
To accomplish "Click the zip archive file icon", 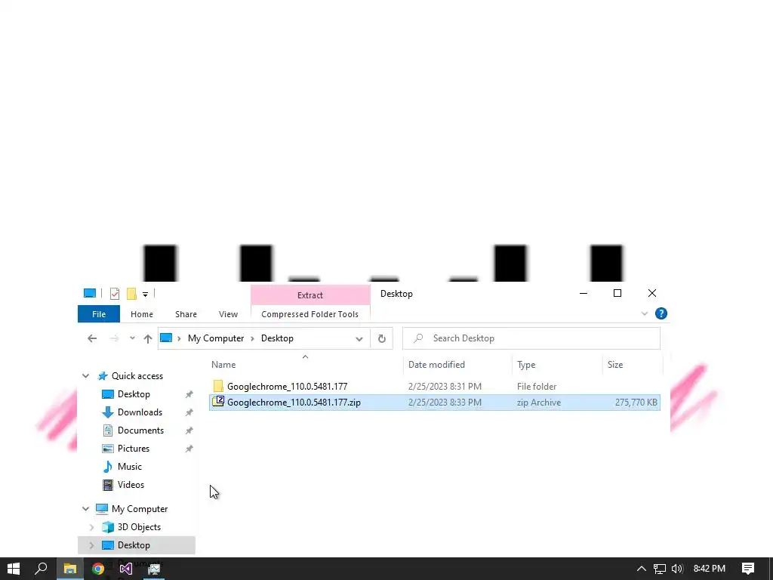I will (x=218, y=402).
